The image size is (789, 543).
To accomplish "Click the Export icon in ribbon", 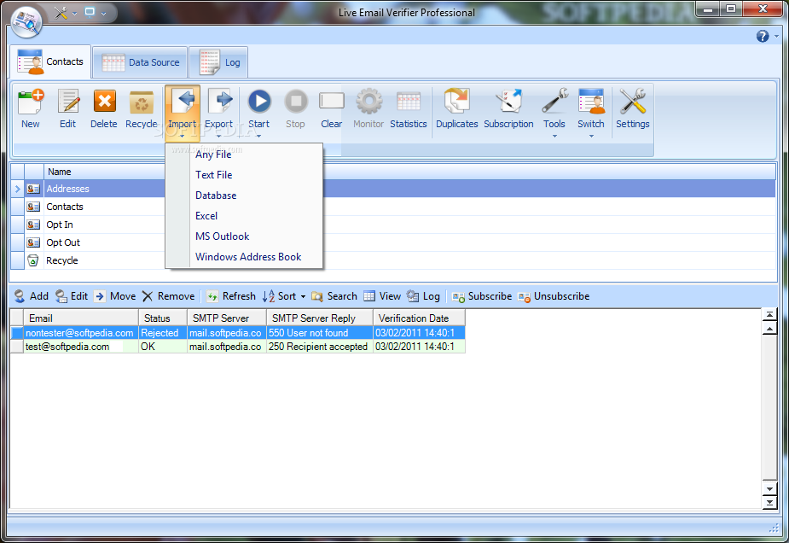I will coord(219,102).
